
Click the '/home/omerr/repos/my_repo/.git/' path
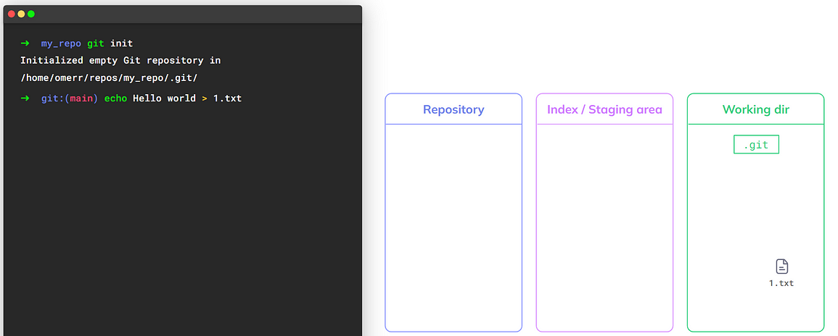pos(109,78)
